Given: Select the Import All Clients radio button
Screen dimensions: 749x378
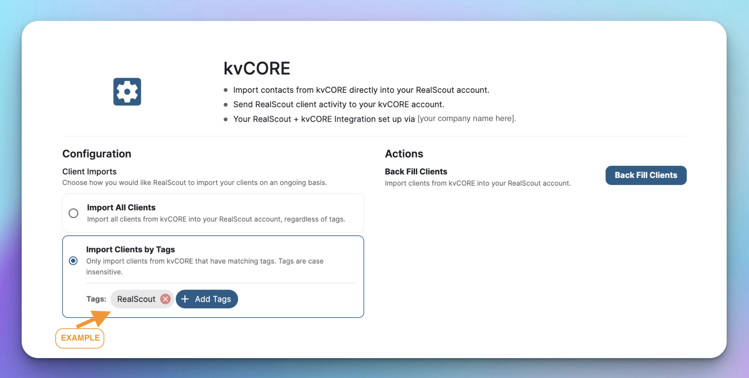Looking at the screenshot, I should 73,213.
